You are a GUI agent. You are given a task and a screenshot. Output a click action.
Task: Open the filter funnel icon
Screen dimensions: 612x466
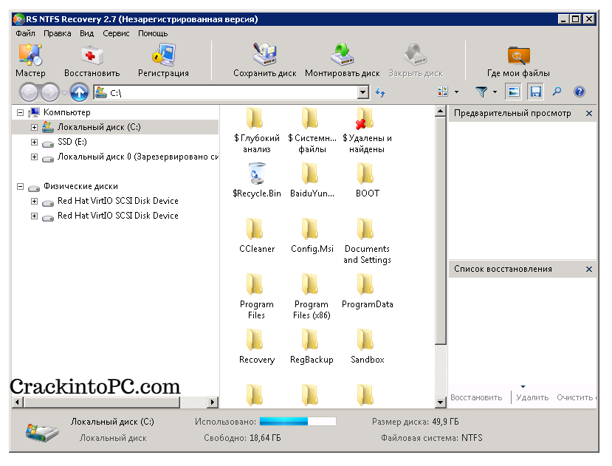click(481, 92)
